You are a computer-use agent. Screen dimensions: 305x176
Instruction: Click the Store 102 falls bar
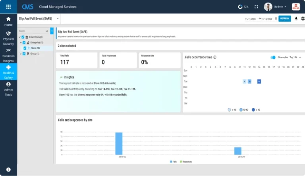point(119,143)
